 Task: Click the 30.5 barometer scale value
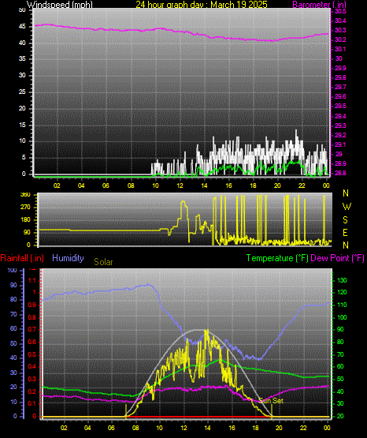pyautogui.click(x=340, y=11)
